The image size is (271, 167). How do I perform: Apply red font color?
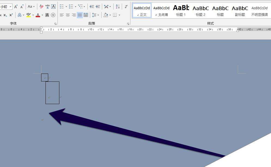pyautogui.click(x=38, y=15)
